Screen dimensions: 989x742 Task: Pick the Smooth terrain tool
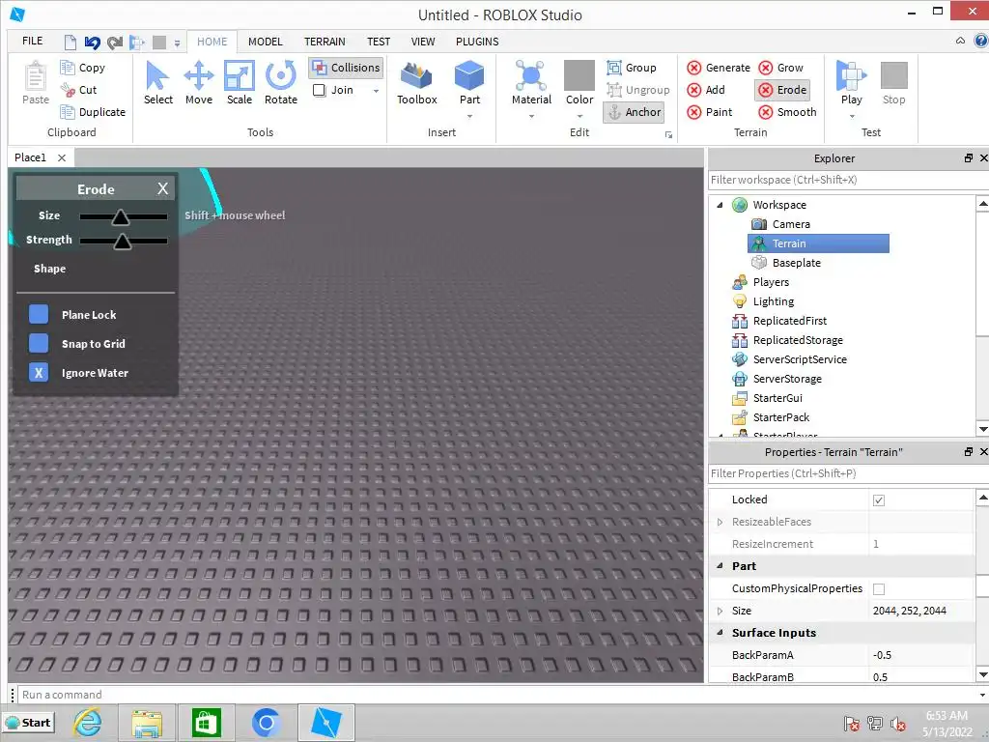[x=787, y=112]
